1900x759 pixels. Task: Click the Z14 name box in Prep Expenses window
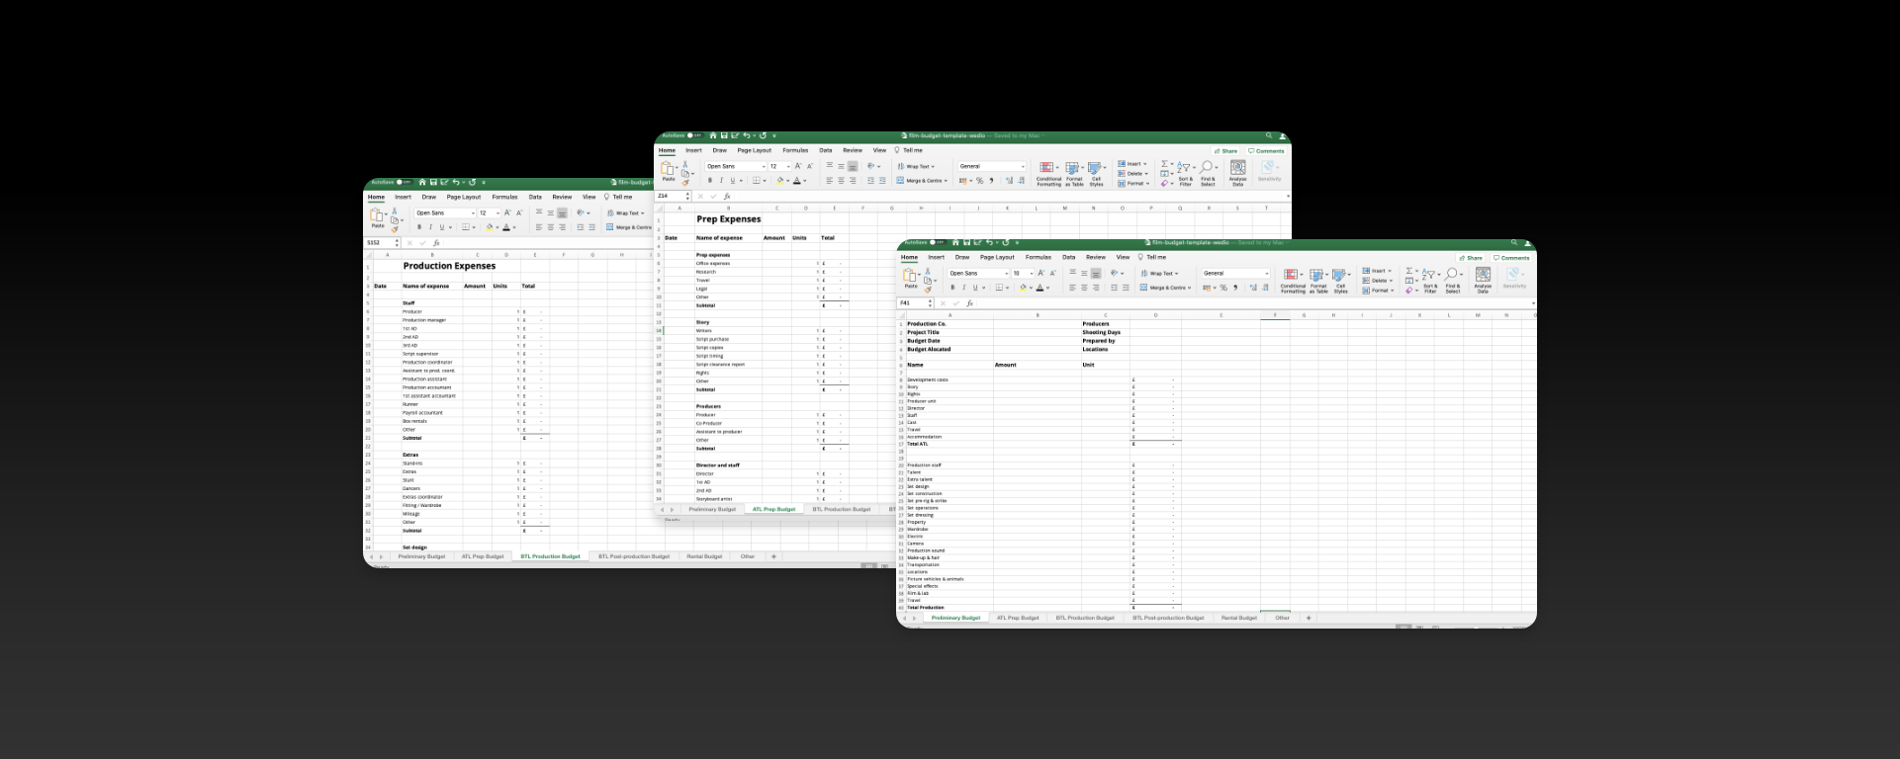tap(671, 197)
